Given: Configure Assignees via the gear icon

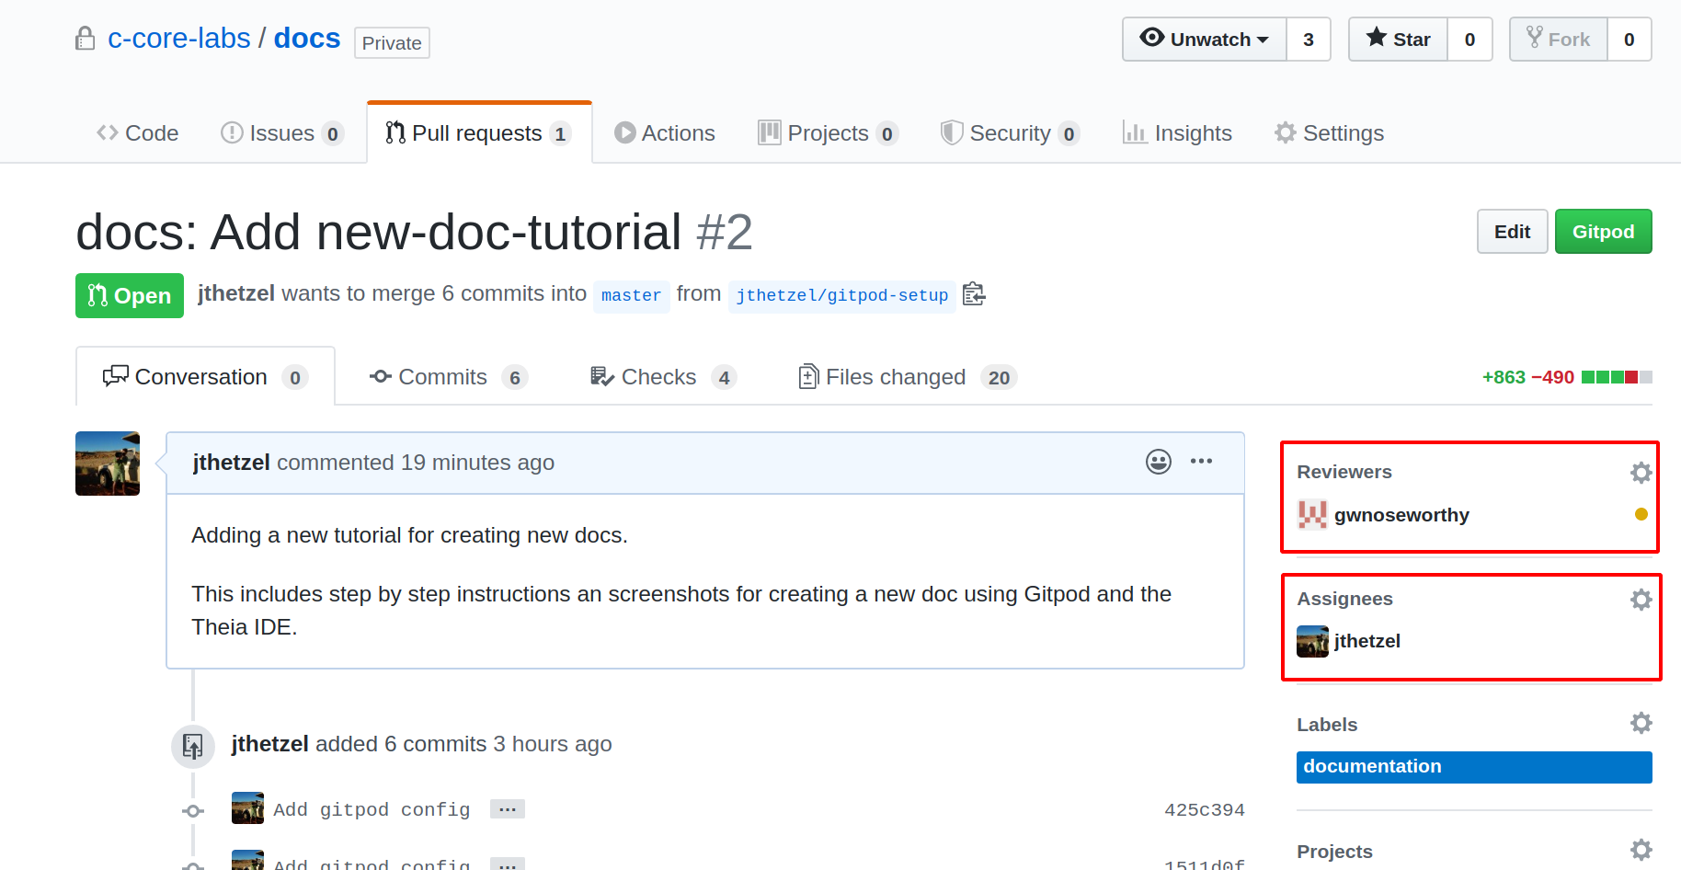Looking at the screenshot, I should [x=1641, y=599].
